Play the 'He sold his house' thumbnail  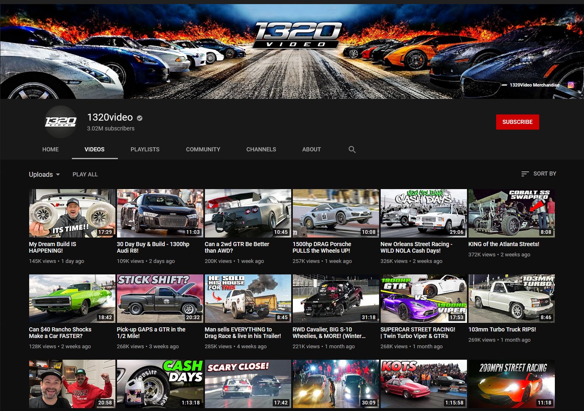coord(248,299)
